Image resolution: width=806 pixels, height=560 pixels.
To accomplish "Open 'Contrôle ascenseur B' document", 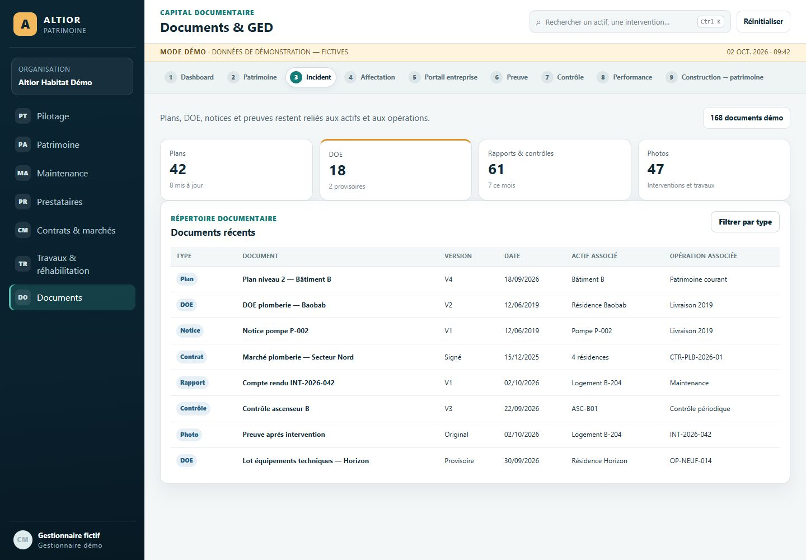I will pos(276,409).
